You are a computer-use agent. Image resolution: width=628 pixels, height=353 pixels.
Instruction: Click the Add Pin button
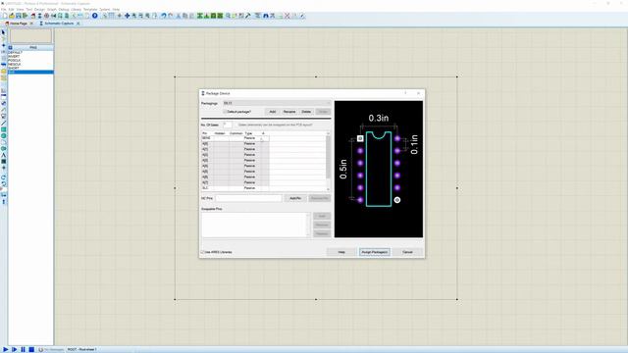(295, 198)
